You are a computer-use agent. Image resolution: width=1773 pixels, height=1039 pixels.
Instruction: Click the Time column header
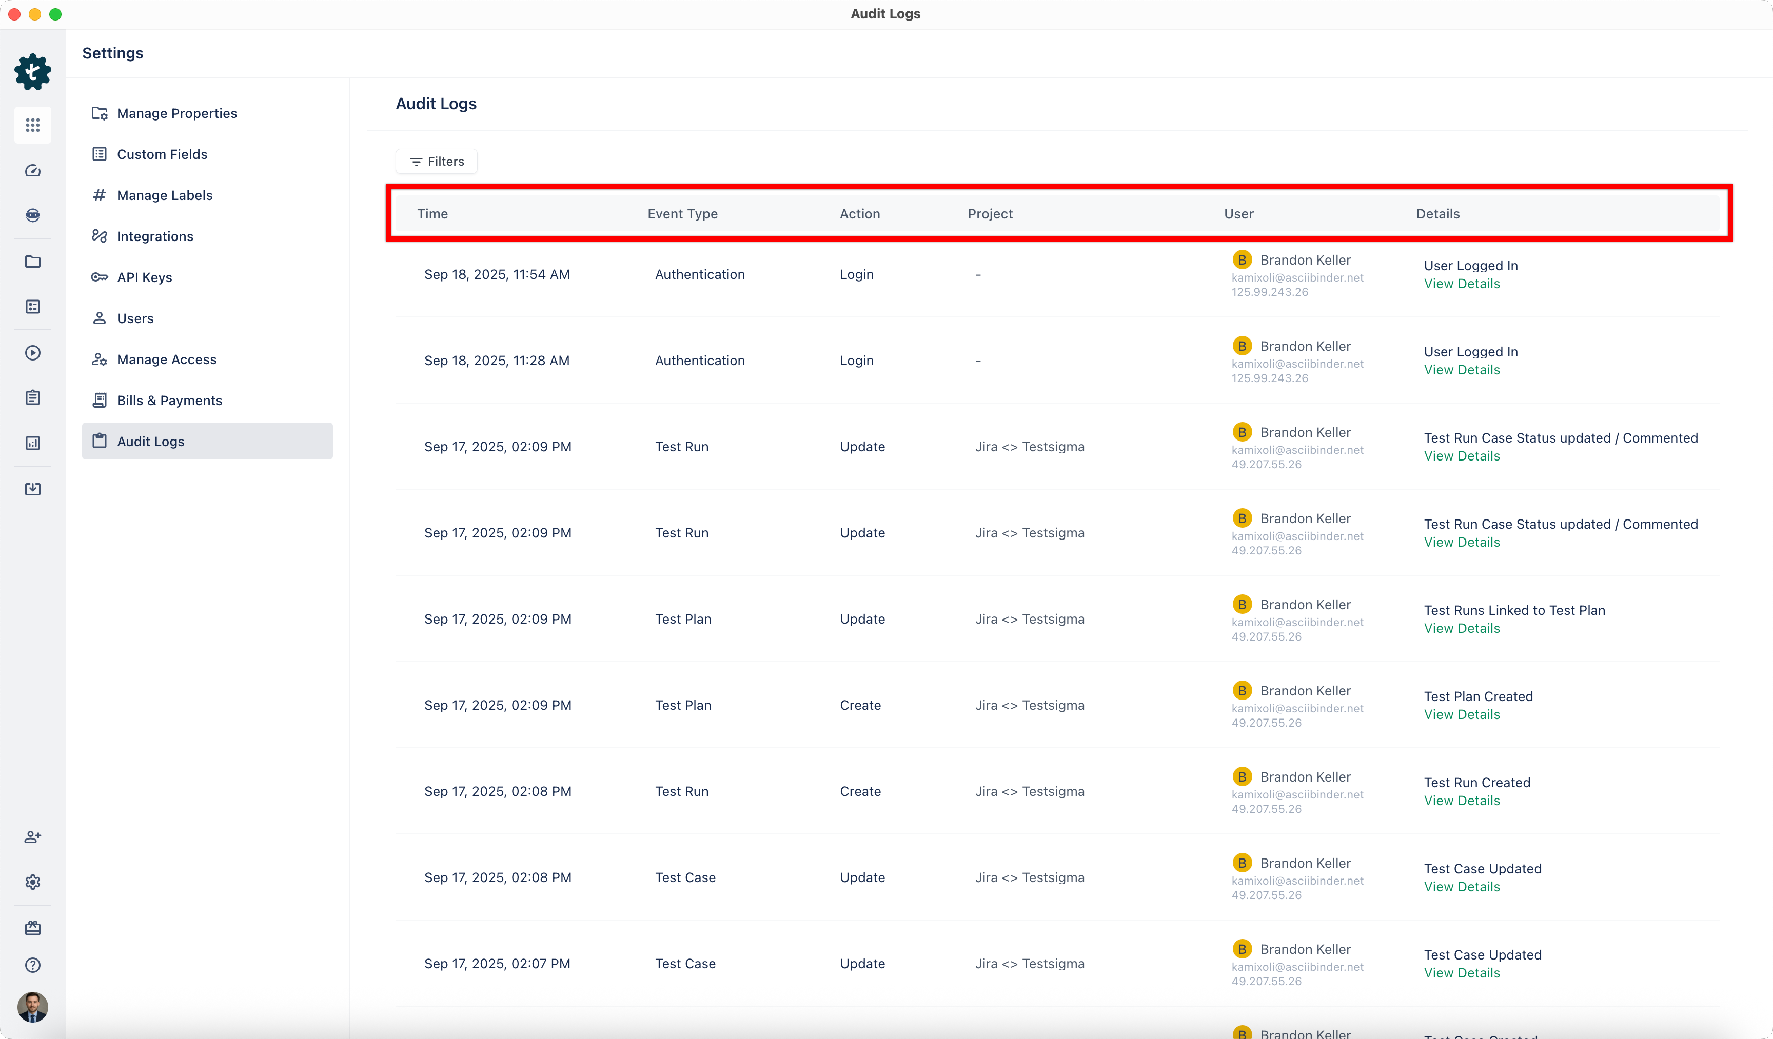coord(432,214)
